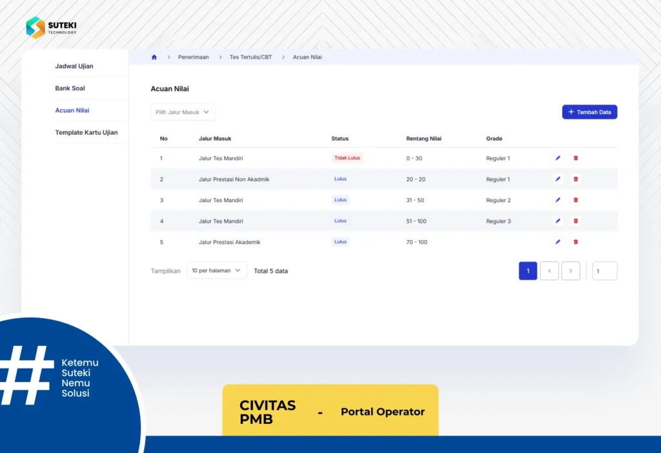Image resolution: width=661 pixels, height=453 pixels.
Task: Click the Status column header
Action: pyautogui.click(x=340, y=139)
